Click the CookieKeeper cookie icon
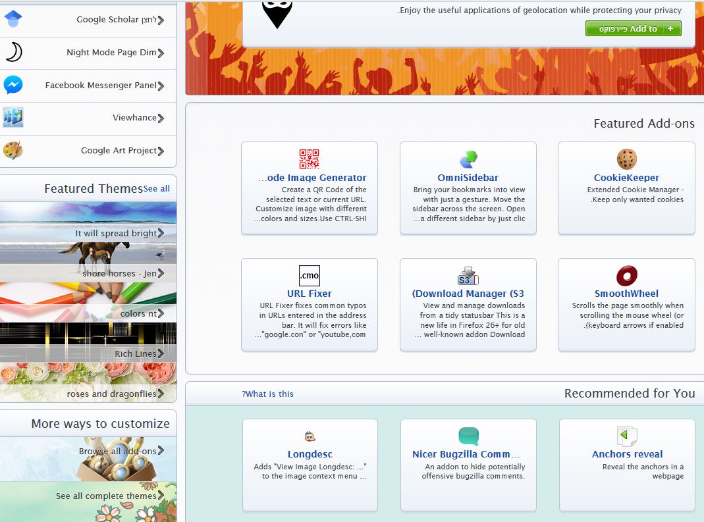 626,159
